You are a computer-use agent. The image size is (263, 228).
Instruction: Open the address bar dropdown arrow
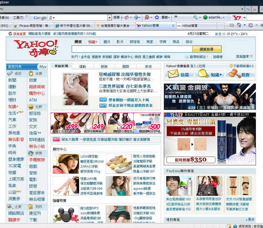pos(242,9)
